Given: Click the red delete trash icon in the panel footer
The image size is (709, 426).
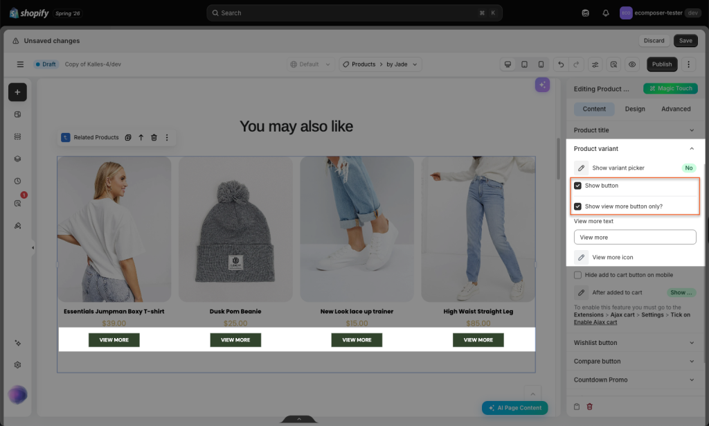Looking at the screenshot, I should point(590,407).
